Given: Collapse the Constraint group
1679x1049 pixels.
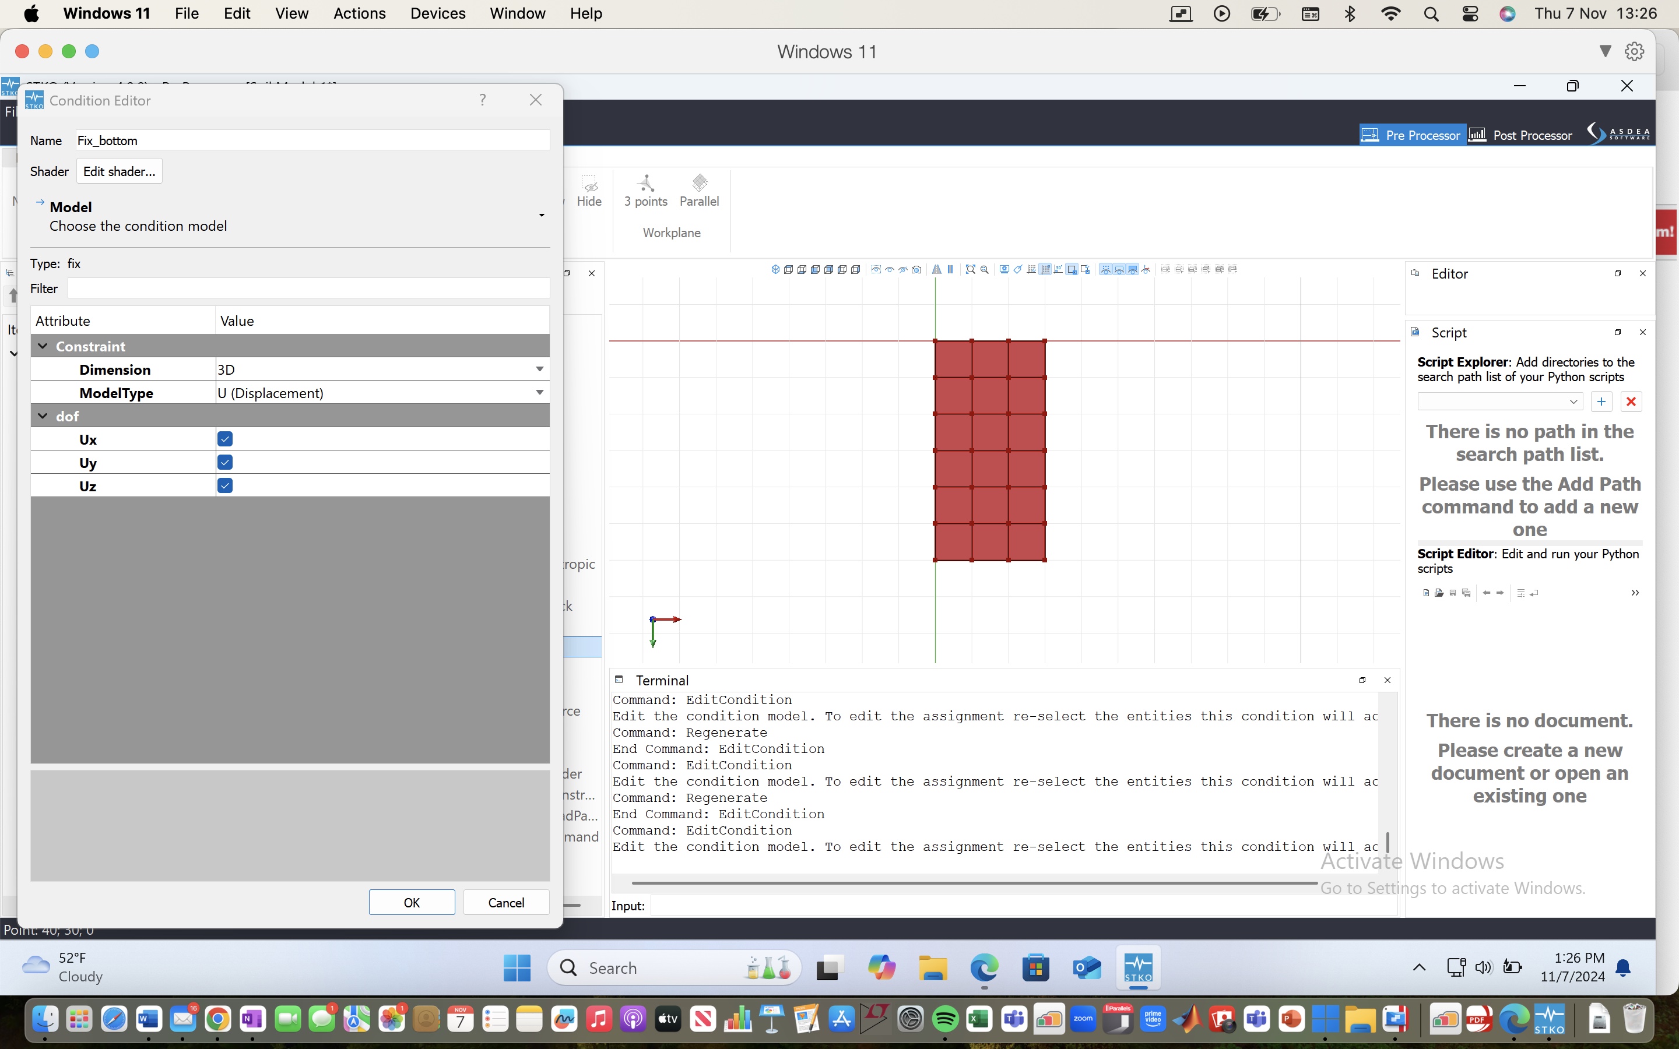Looking at the screenshot, I should (43, 346).
